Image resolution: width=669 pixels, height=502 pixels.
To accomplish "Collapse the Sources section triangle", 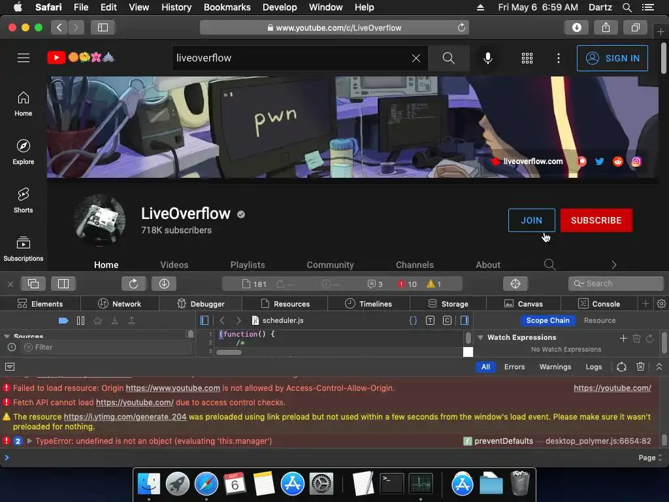I will [x=7, y=337].
